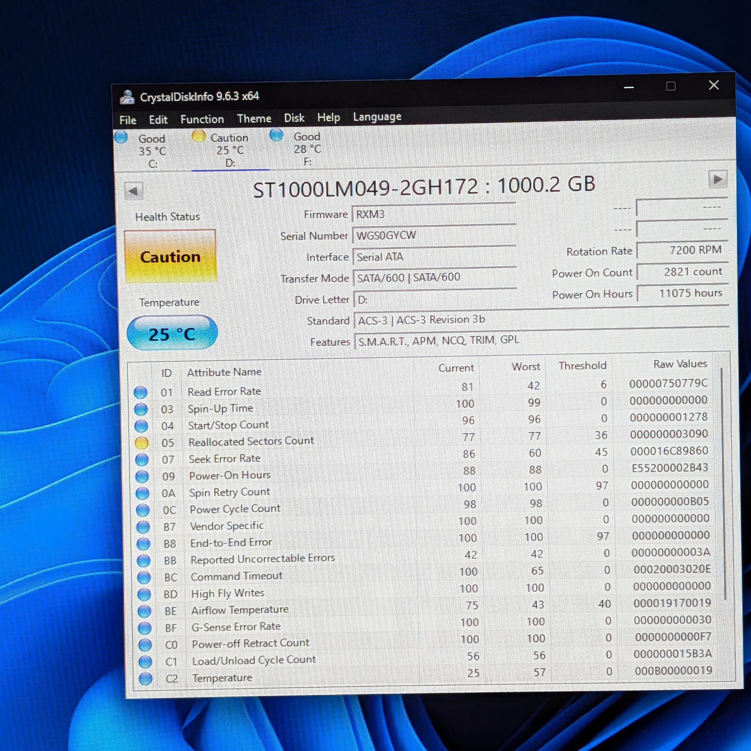Minimize the CrystalDiskInfo window

[629, 88]
